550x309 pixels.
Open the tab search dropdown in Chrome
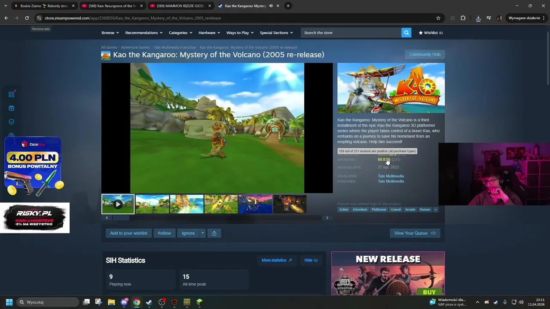pos(6,6)
